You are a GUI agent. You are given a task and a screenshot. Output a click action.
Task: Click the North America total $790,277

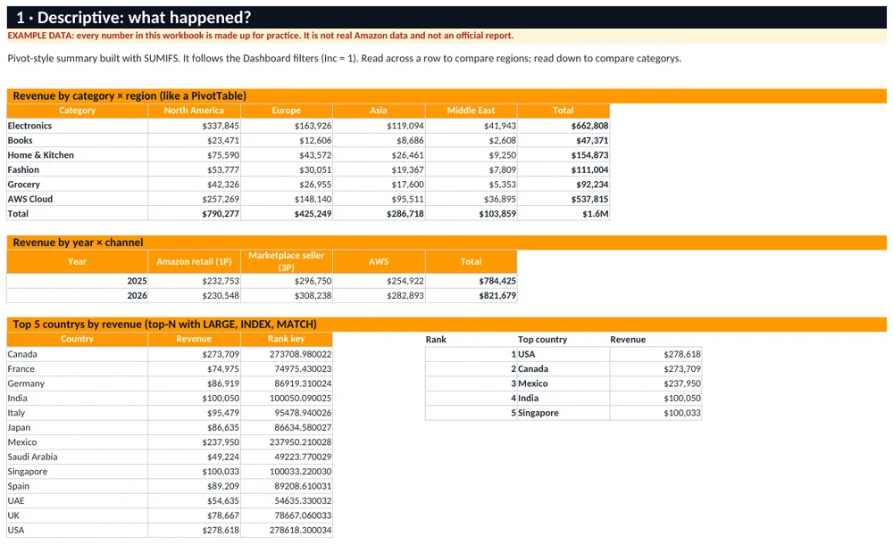194,214
